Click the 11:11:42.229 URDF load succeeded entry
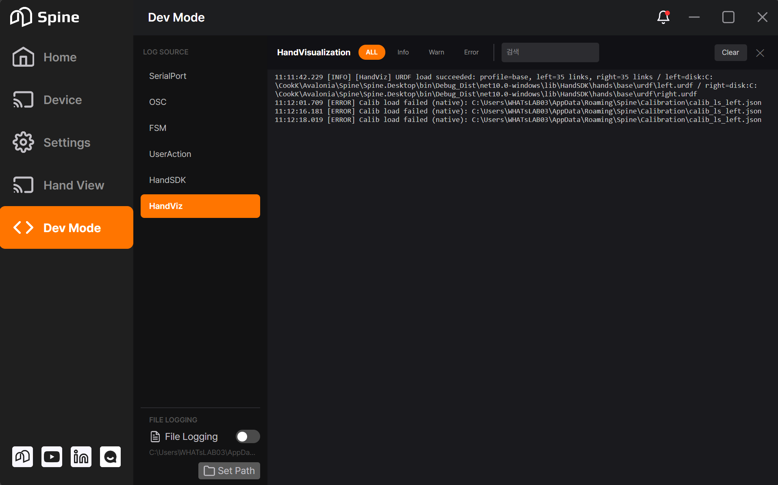This screenshot has width=778, height=485. point(516,85)
